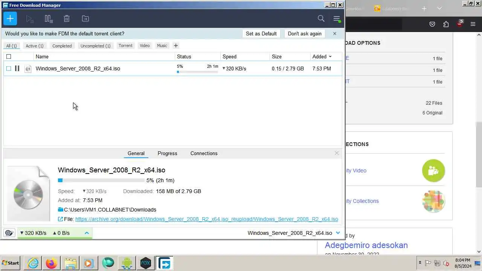
Task: Switch to the Connections details tab
Action: (204, 153)
